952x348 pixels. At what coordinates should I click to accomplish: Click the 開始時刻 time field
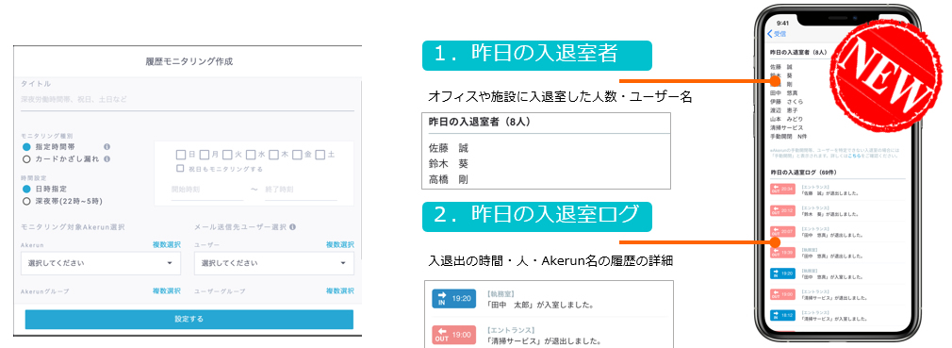(x=207, y=190)
